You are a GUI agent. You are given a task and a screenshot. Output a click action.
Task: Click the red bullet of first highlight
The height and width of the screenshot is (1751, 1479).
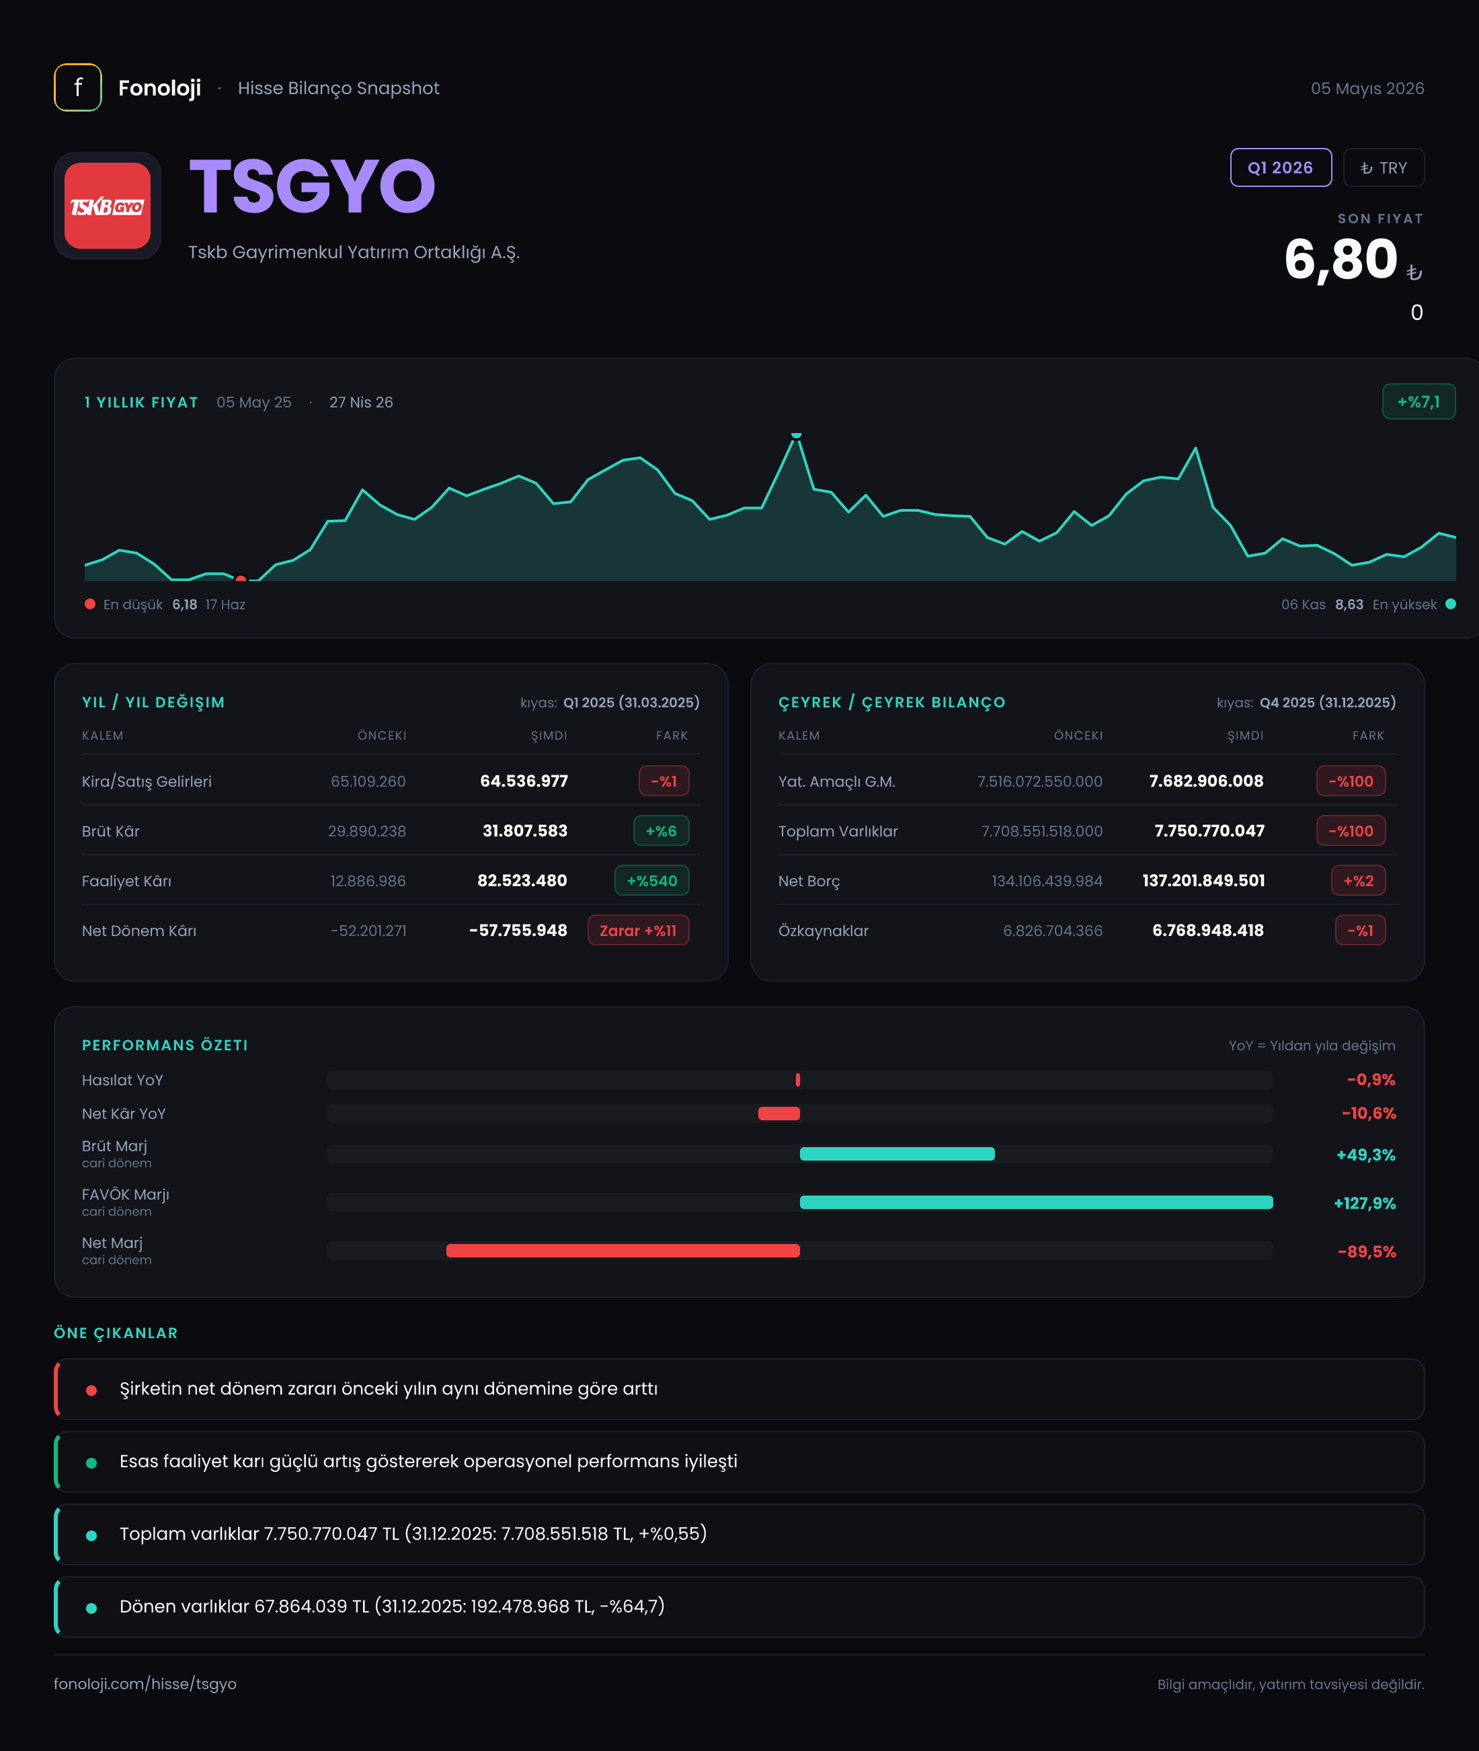pos(91,1391)
